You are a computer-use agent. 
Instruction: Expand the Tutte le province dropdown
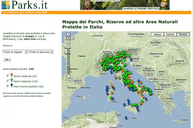tap(41, 52)
